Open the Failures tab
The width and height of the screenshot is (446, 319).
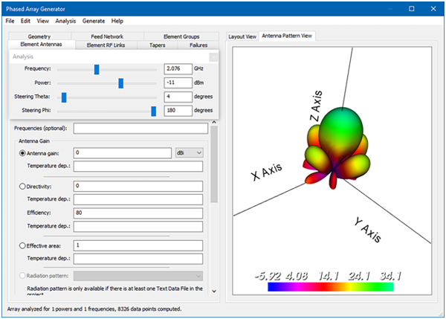(x=198, y=45)
